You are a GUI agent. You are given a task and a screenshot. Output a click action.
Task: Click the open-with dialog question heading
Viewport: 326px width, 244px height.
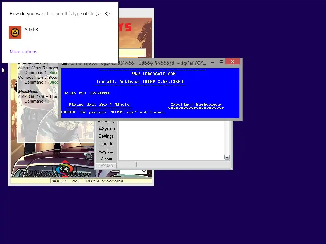point(60,14)
